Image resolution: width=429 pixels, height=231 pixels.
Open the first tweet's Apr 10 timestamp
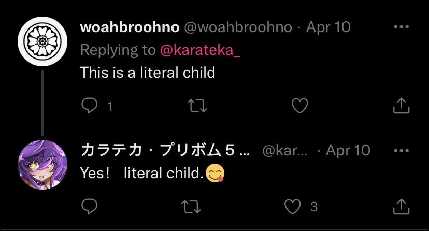click(328, 27)
